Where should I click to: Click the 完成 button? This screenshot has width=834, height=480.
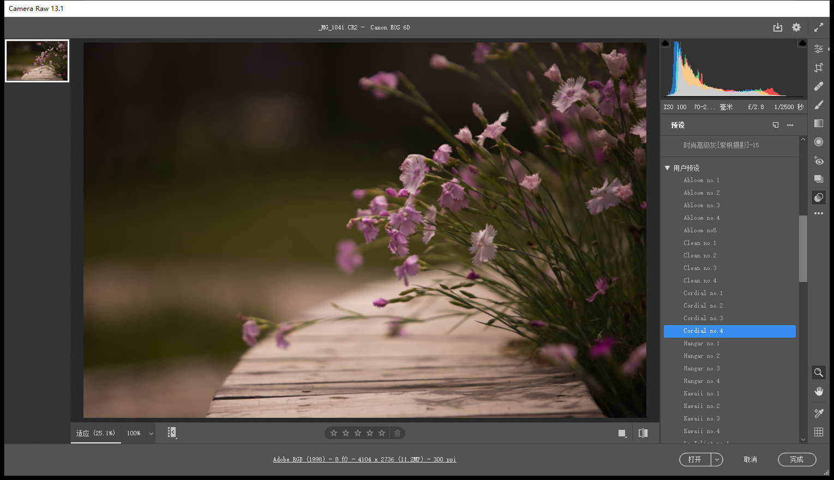tap(796, 460)
